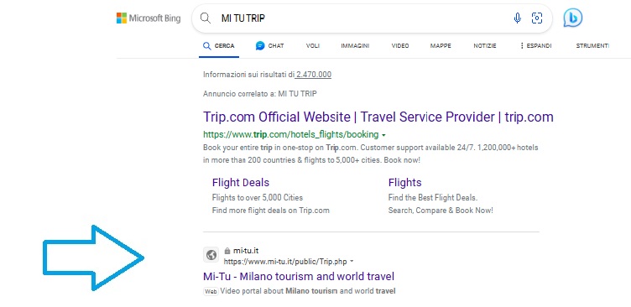
Task: Open the ESPANDI more options menu
Action: 535,46
